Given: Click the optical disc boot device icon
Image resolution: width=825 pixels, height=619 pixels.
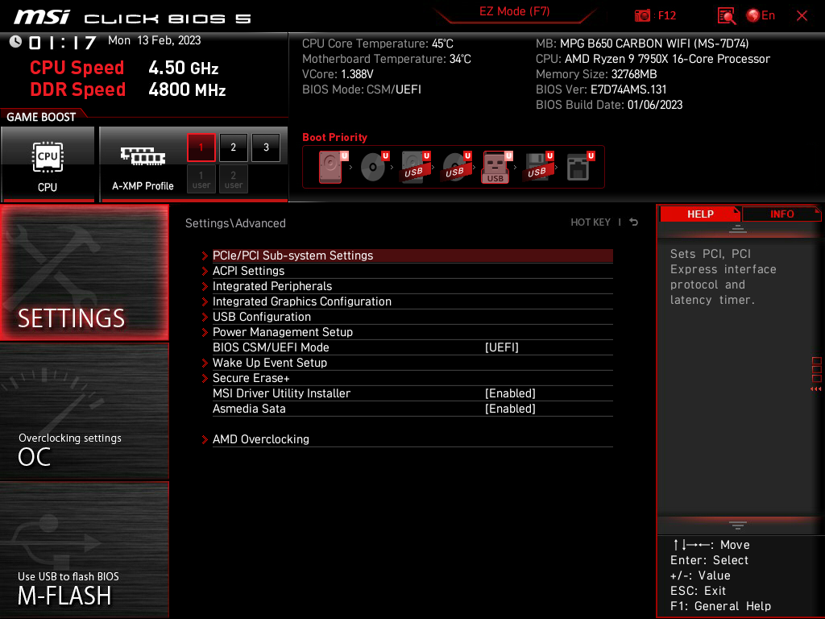Looking at the screenshot, I should 374,167.
